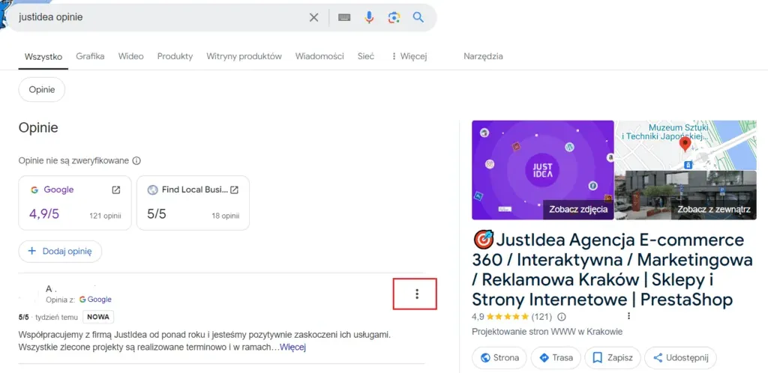Open the Sieć tab
The width and height of the screenshot is (768, 373).
point(366,56)
